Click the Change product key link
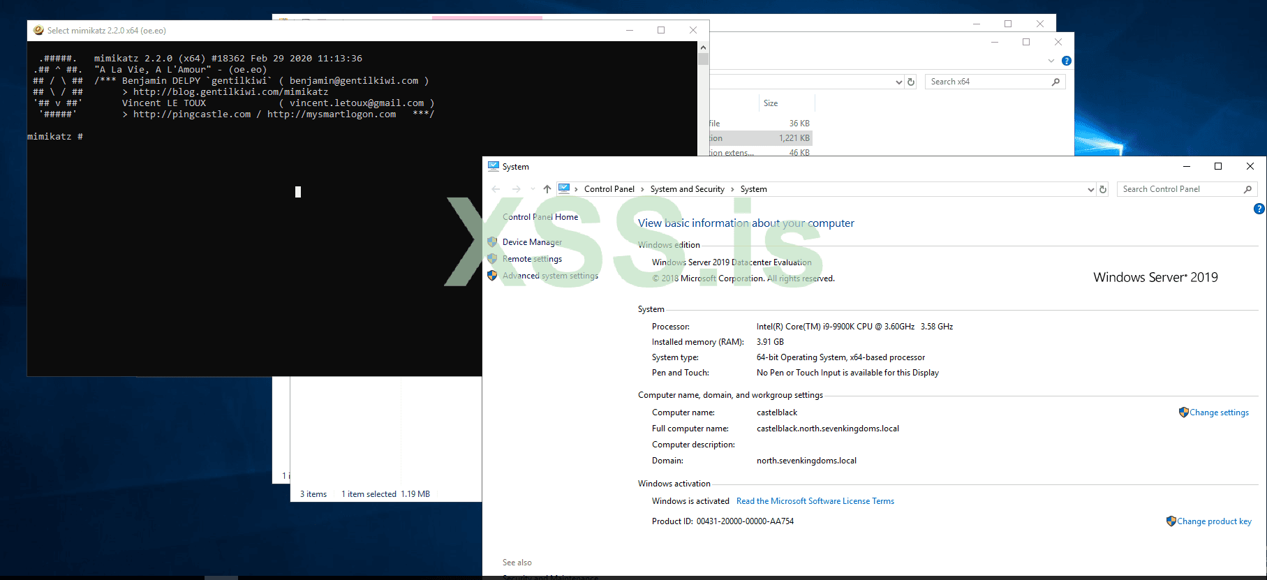This screenshot has height=580, width=1267. tap(1215, 521)
